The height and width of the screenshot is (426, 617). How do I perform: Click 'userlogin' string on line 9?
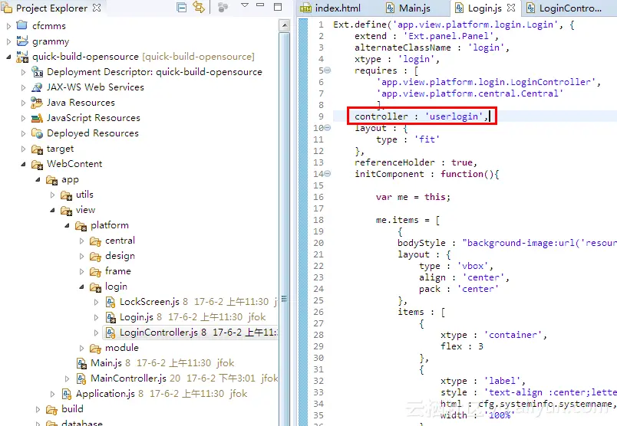[454, 116]
